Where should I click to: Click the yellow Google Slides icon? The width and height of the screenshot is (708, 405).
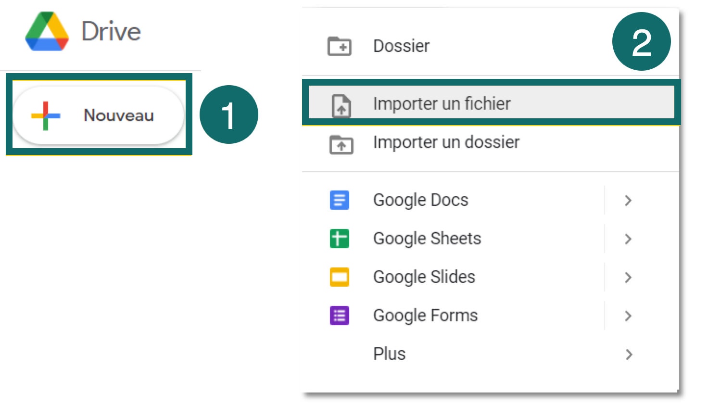(x=340, y=277)
